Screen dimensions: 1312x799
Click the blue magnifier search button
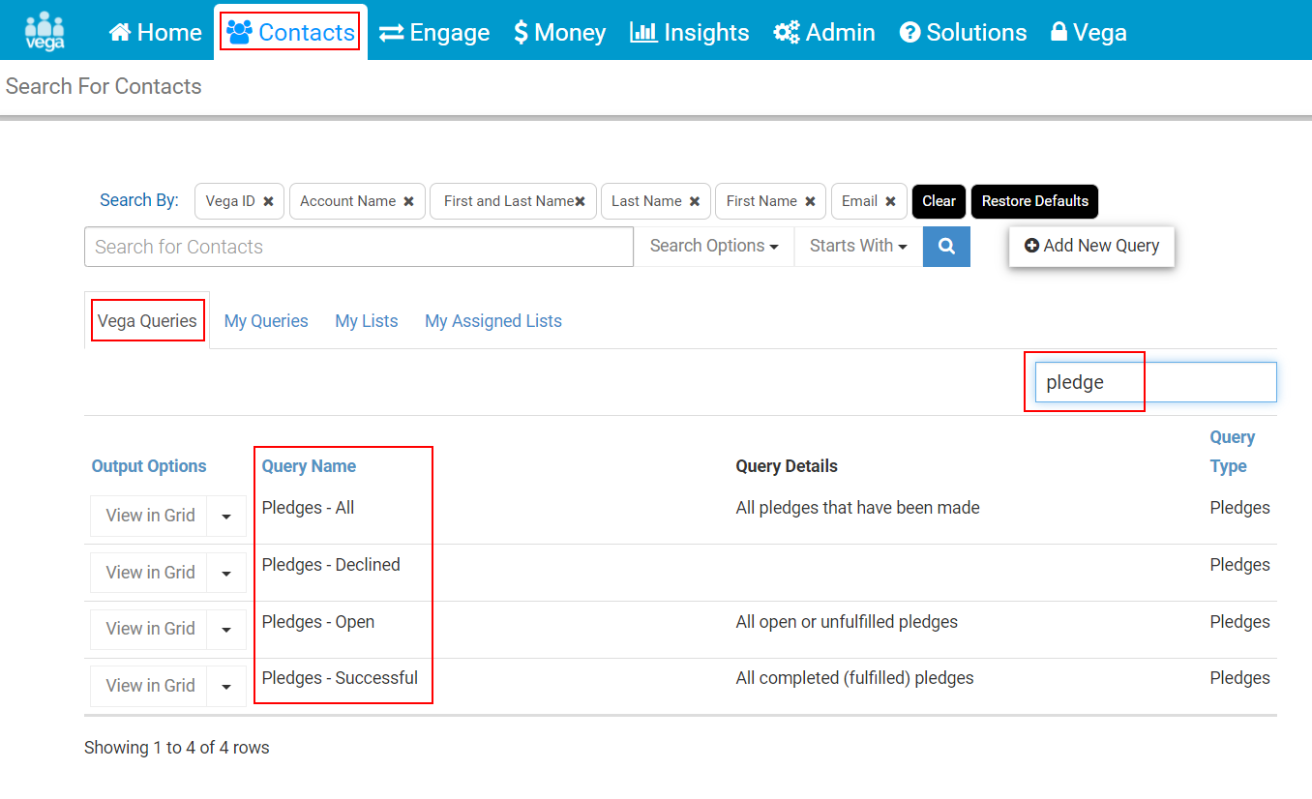tap(946, 247)
